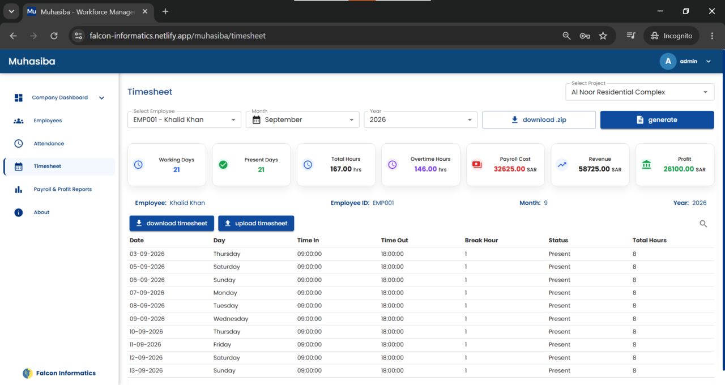Click the generate button
The image size is (725, 385).
657,119
